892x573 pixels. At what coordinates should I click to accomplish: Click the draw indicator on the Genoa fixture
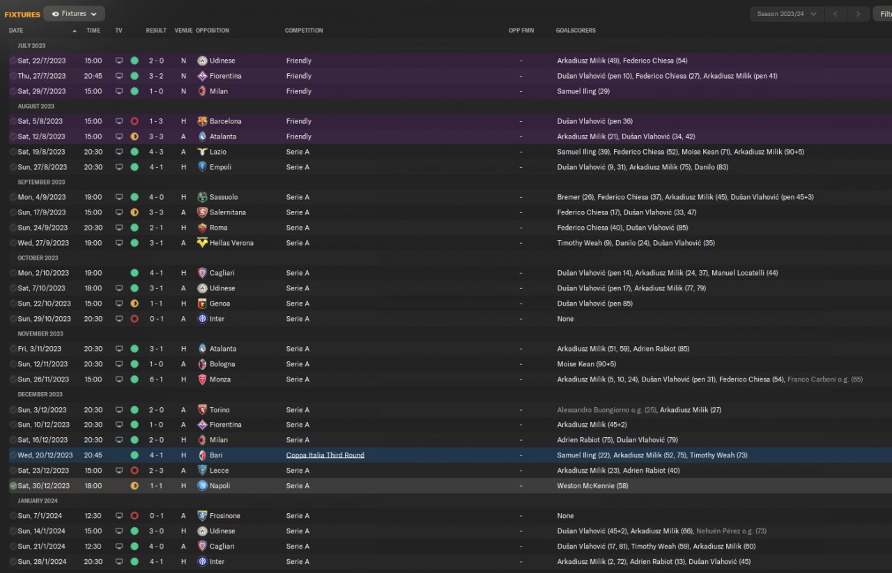coord(134,304)
